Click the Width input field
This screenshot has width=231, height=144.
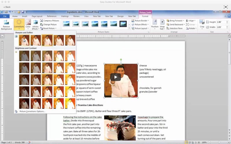(221, 27)
